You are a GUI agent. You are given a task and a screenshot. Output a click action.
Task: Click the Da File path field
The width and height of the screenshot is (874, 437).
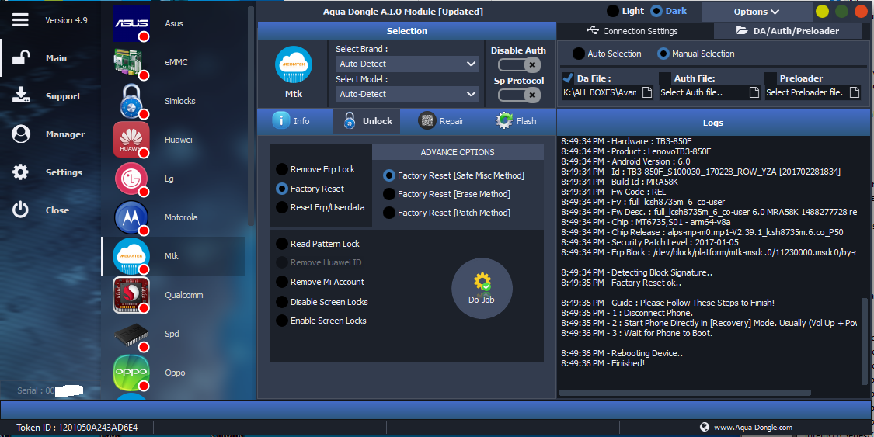click(x=601, y=92)
